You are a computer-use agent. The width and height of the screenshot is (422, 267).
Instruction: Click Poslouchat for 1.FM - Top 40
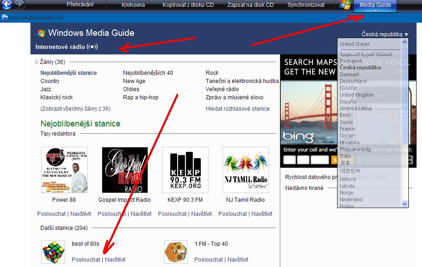pyautogui.click(x=209, y=259)
